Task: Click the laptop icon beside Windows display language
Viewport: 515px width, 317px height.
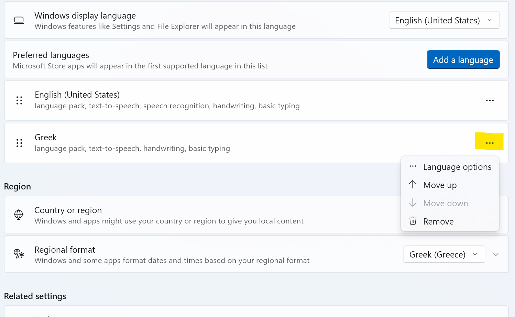Action: coord(19,20)
